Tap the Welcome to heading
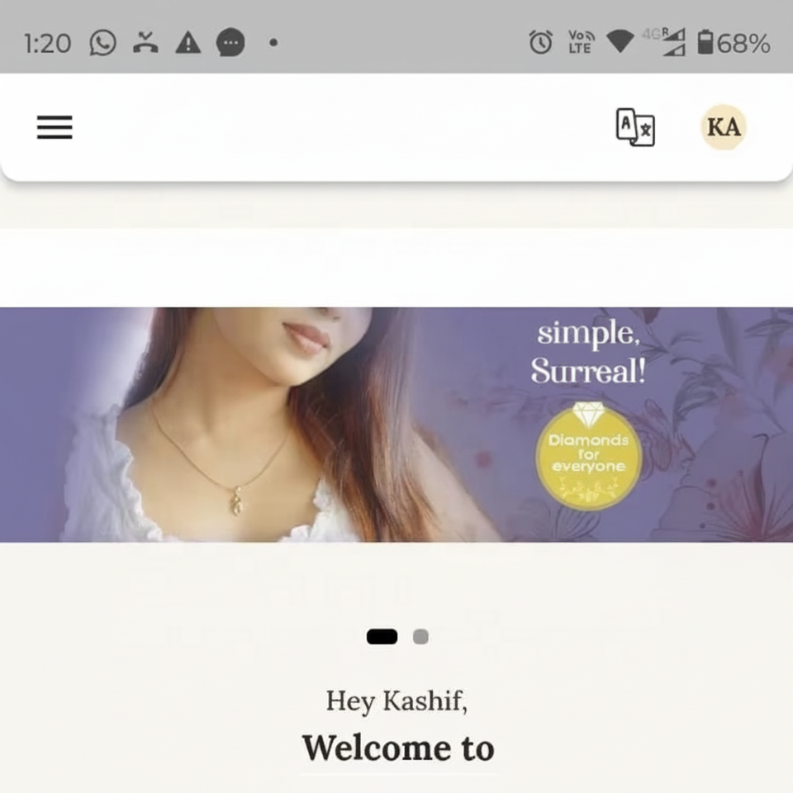This screenshot has width=793, height=793. pos(398,748)
